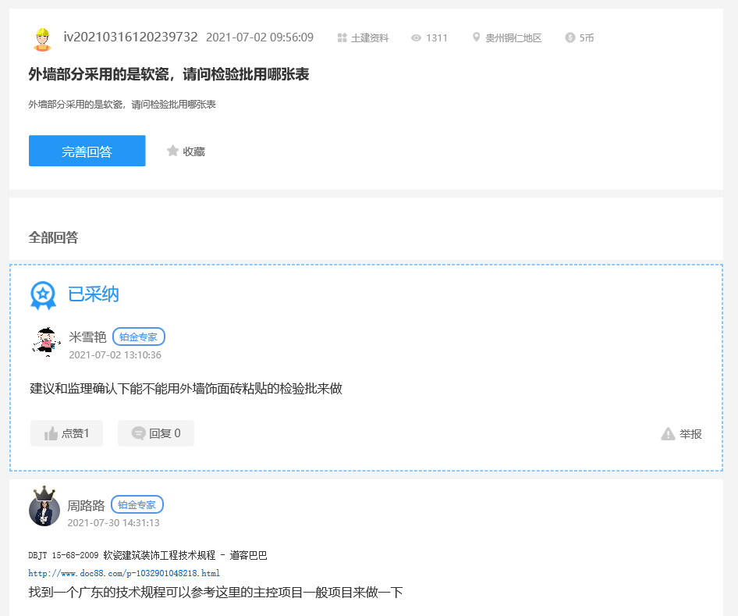Open 米雪艳's user profile name
This screenshot has height=616, width=738.
tap(87, 337)
